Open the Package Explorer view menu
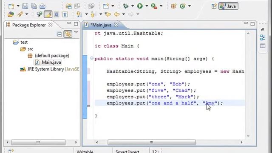This screenshot has height=153, width=272. coord(76,32)
